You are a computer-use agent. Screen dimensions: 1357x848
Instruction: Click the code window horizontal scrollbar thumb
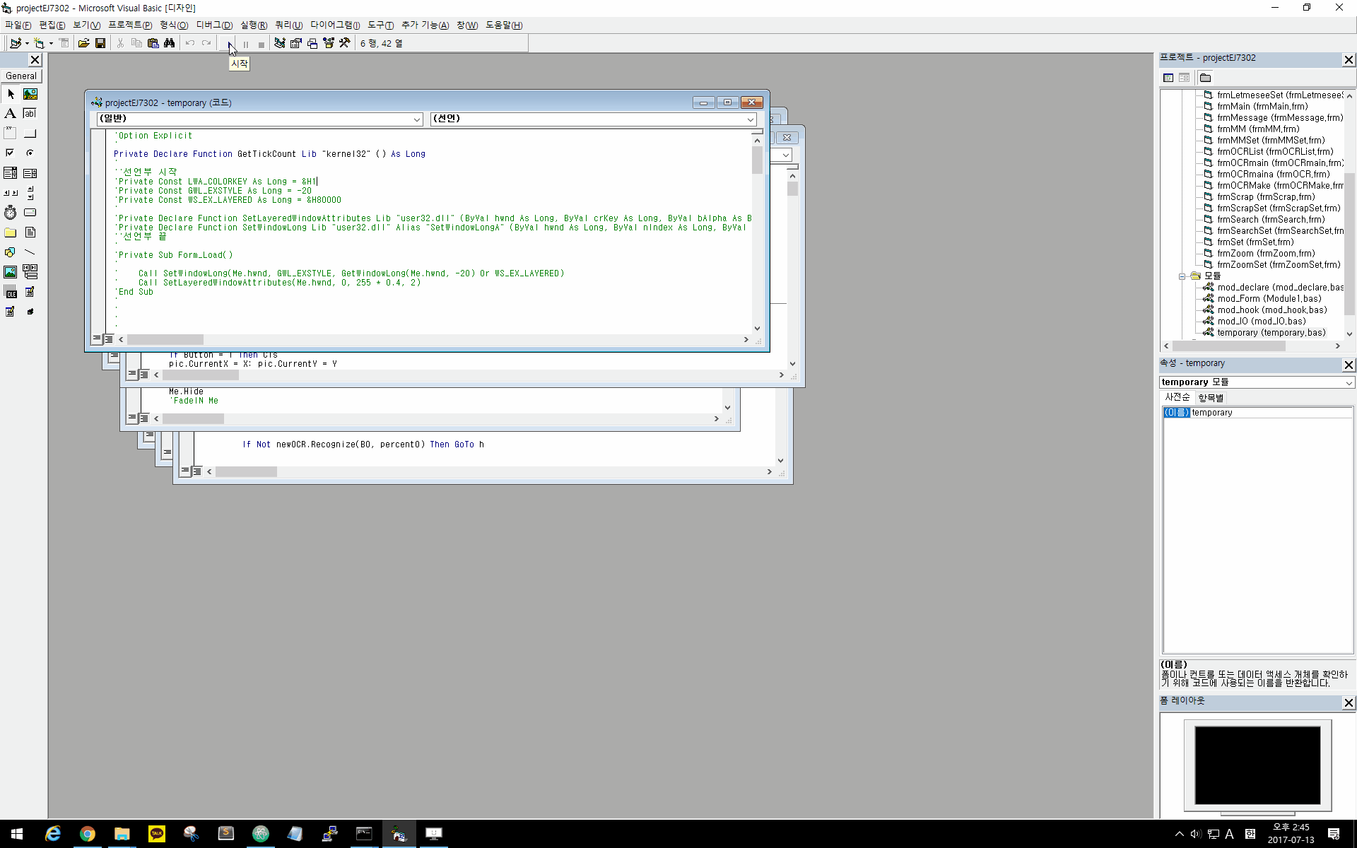(x=165, y=340)
